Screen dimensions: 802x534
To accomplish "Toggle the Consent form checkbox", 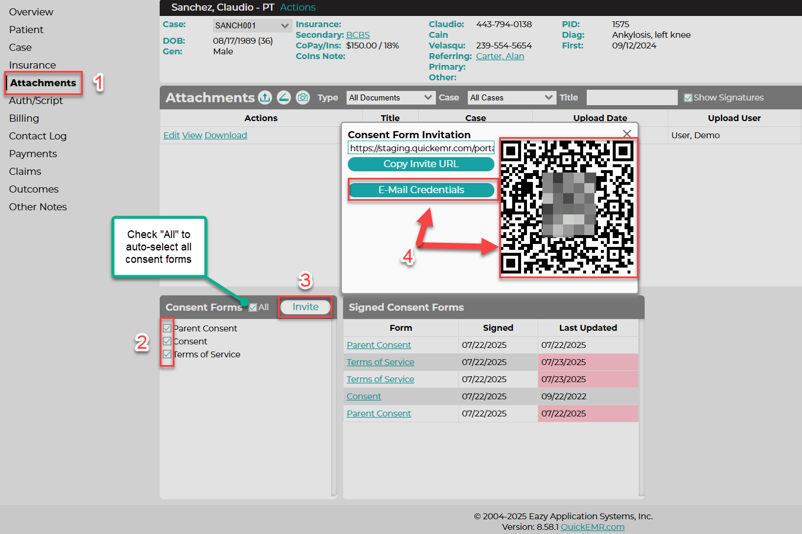I will 167,341.
